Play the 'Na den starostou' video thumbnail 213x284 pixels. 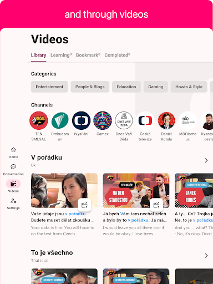(136, 190)
